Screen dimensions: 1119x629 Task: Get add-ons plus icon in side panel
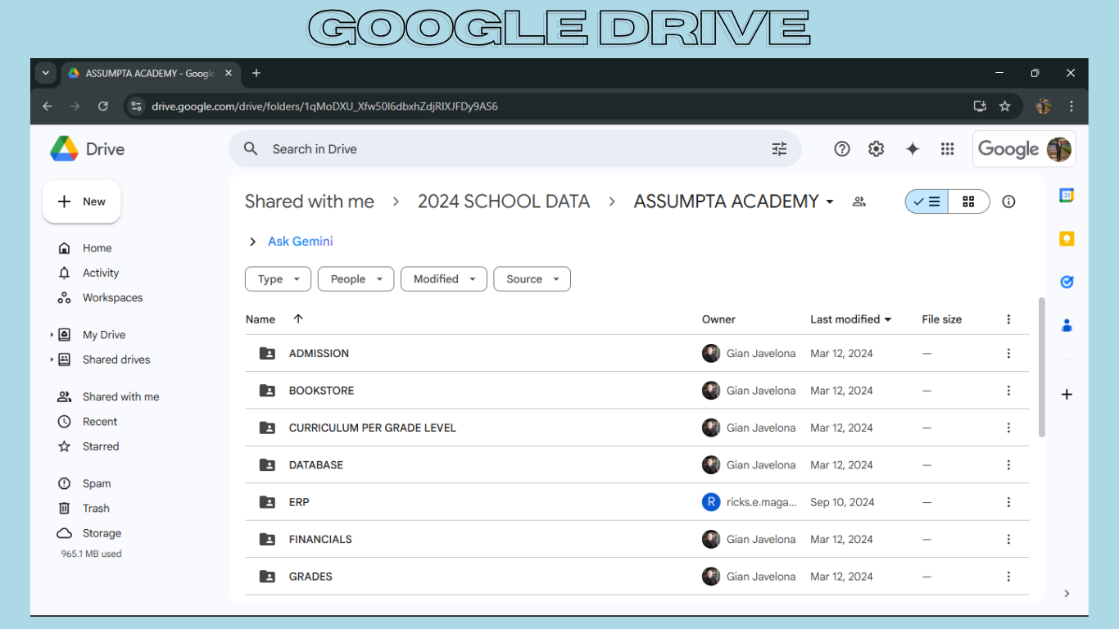[1067, 395]
